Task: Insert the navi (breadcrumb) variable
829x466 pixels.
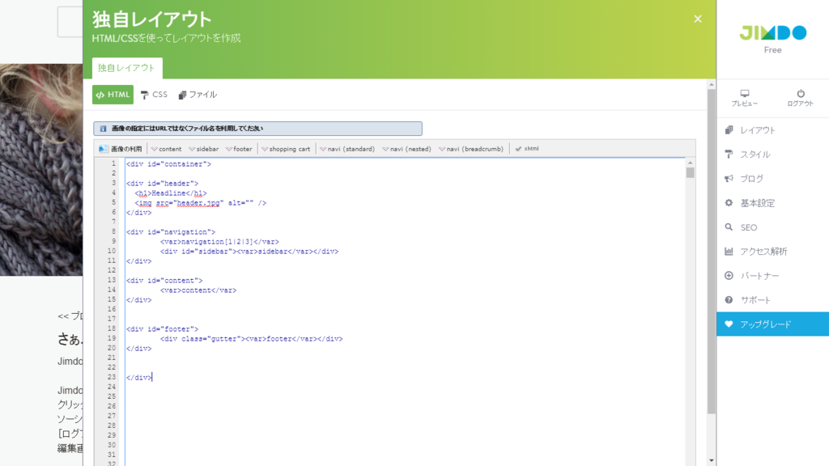Action: [x=470, y=149]
